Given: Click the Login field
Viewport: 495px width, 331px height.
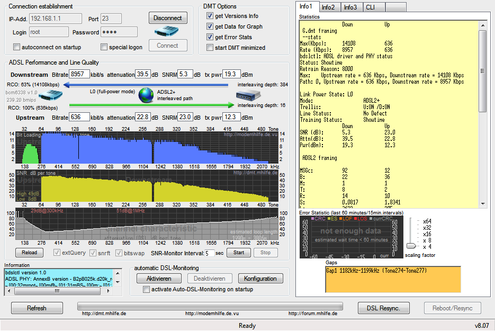Looking at the screenshot, I should pyautogui.click(x=49, y=32).
